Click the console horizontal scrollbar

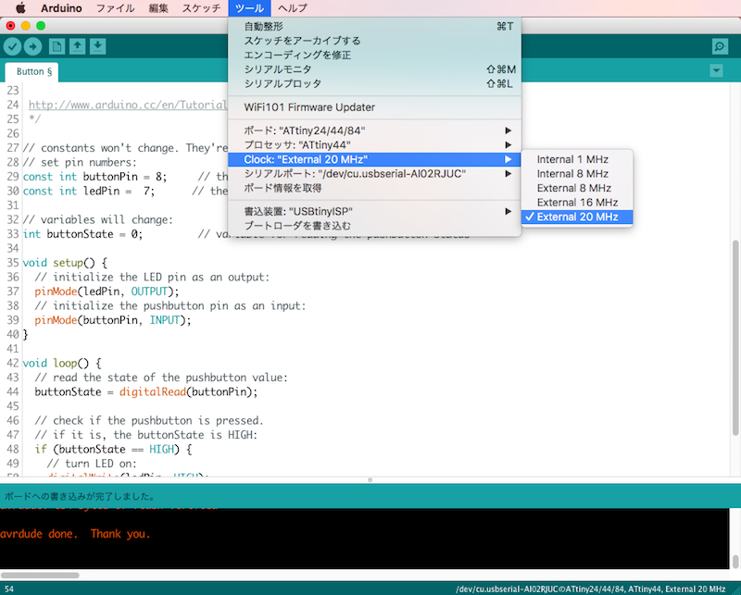click(x=40, y=576)
